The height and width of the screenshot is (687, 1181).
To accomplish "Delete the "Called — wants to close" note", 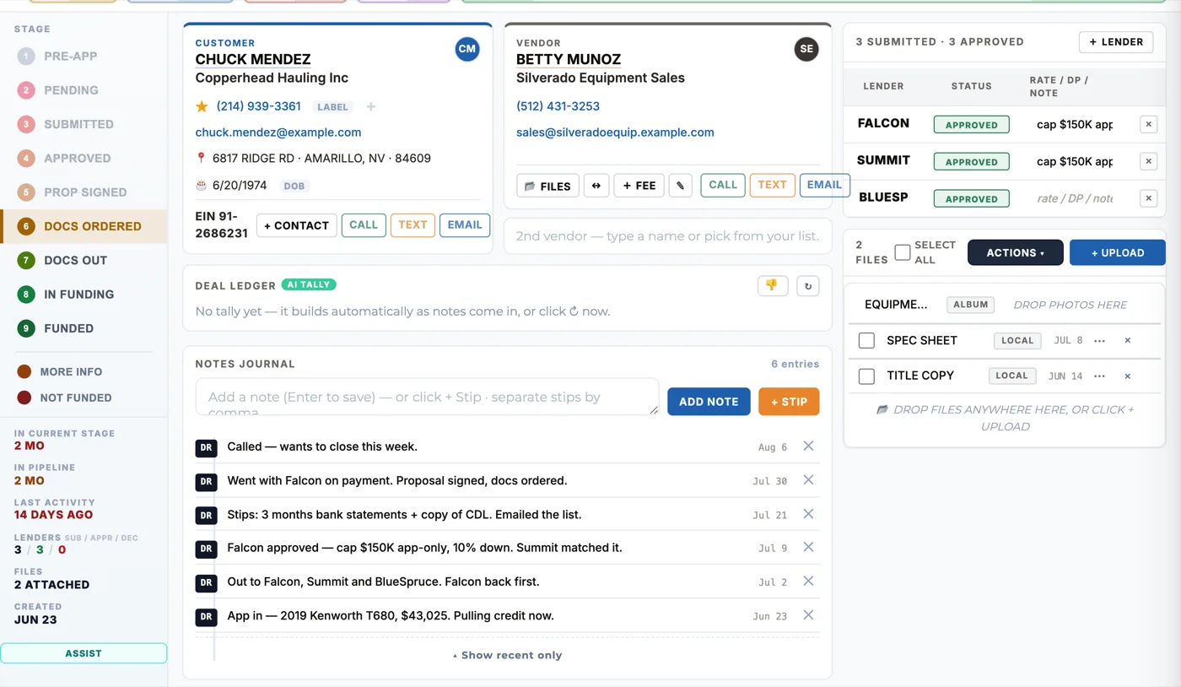I will pos(808,446).
